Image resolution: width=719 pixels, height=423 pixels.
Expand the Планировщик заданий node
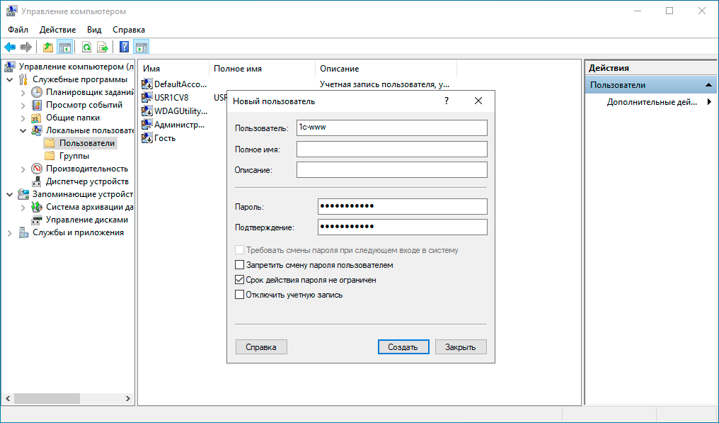click(x=23, y=92)
